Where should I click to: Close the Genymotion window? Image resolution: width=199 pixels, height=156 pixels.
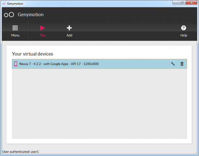point(191,3)
